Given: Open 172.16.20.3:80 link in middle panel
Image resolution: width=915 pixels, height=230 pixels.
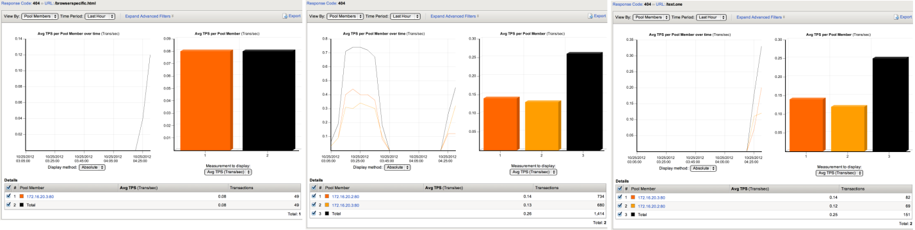Looking at the screenshot, I should point(346,205).
